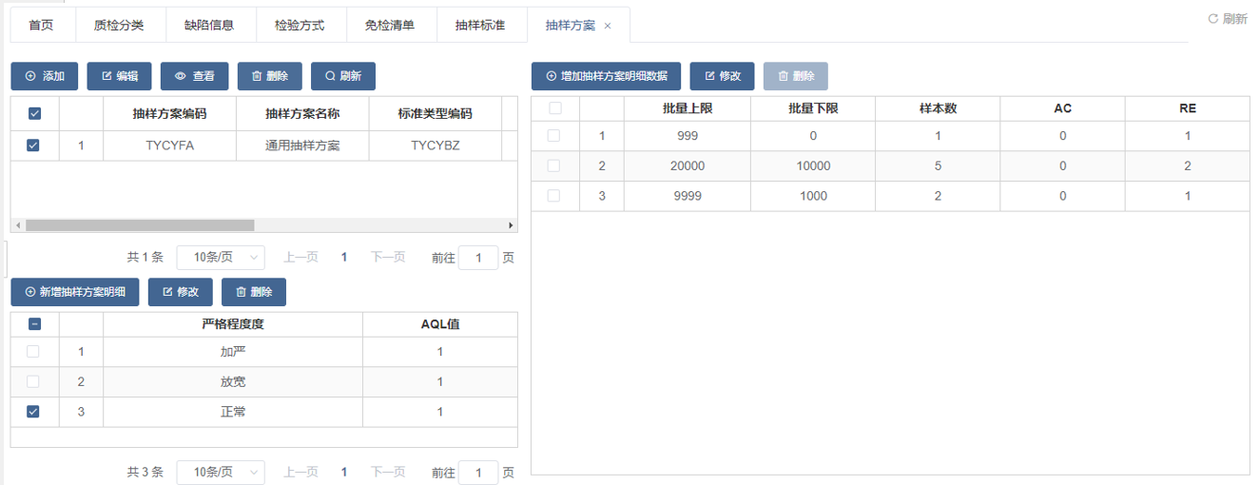Viewport: 1259px width, 485px height.
Task: Check the checkbox for 批量上限 20000 row
Action: [x=555, y=165]
